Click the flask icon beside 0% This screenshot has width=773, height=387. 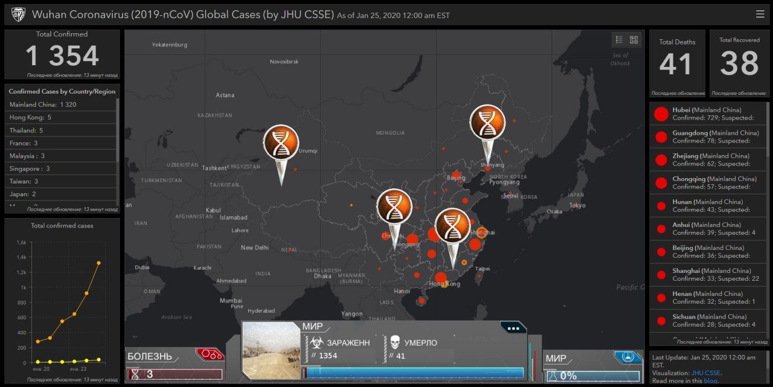[x=552, y=376]
